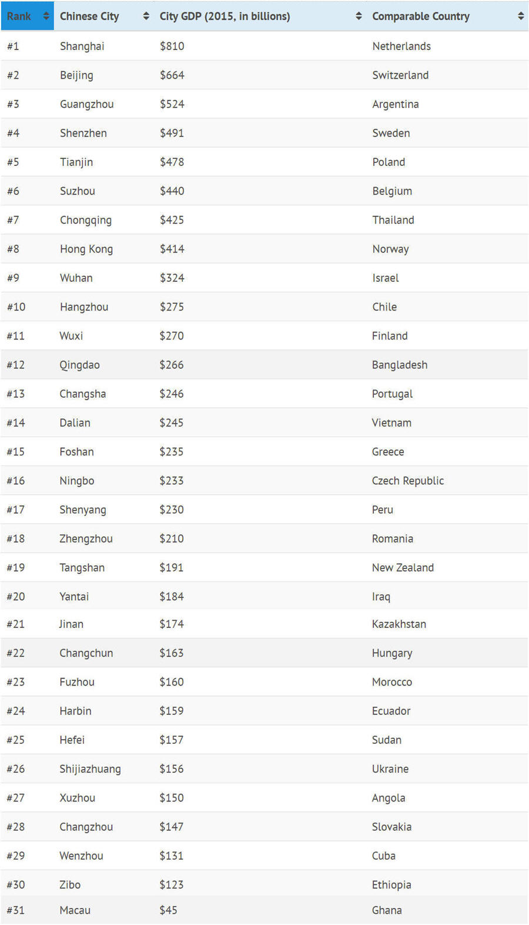Select Netherlands in the country column
The image size is (529, 925).
[x=401, y=46]
